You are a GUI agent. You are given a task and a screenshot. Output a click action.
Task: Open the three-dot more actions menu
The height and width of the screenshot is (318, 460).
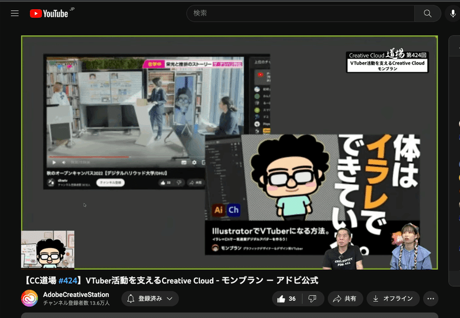pyautogui.click(x=431, y=298)
